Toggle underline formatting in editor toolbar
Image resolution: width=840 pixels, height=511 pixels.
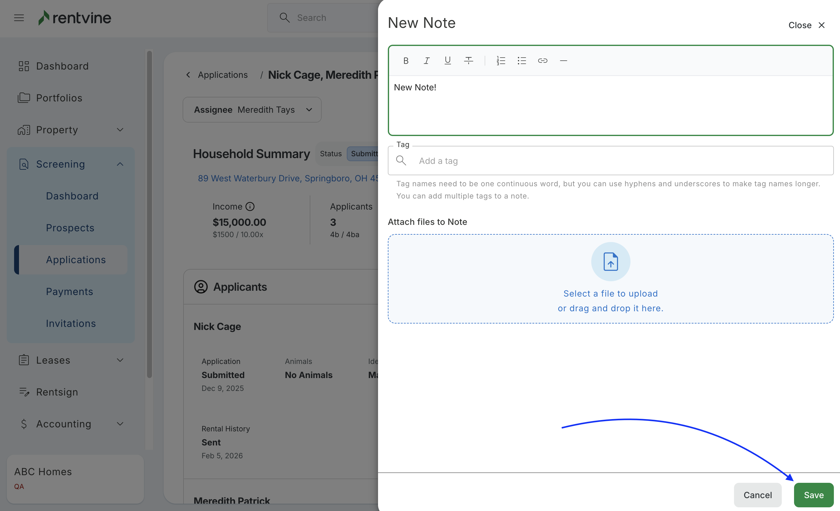(x=448, y=61)
